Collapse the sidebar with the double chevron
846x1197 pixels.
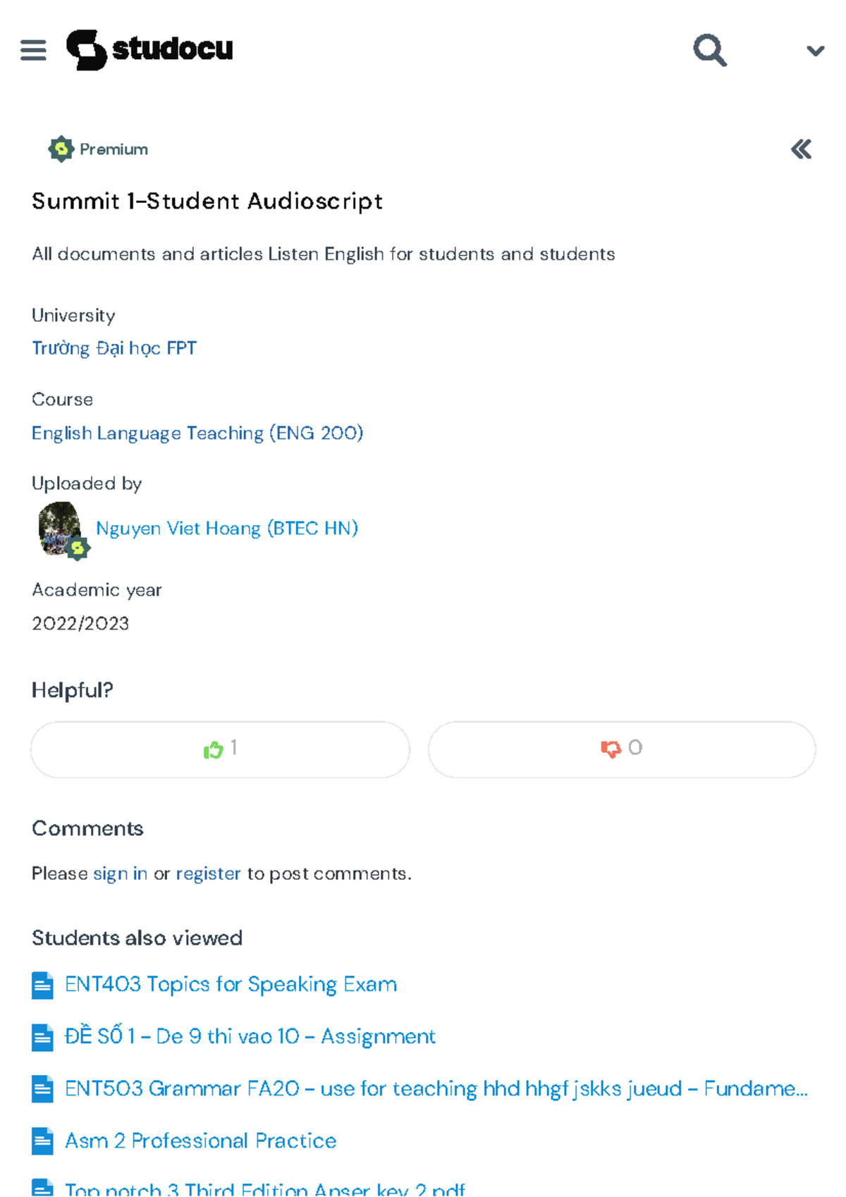801,149
